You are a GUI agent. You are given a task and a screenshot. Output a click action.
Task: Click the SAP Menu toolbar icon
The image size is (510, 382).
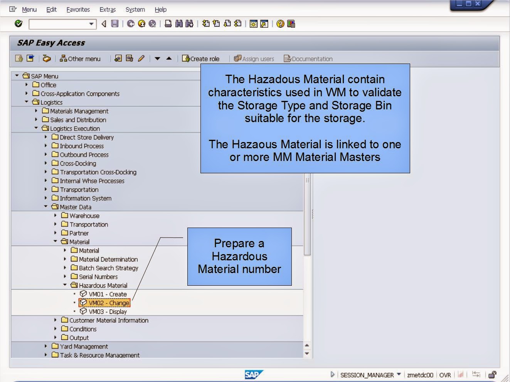pyautogui.click(x=30, y=59)
